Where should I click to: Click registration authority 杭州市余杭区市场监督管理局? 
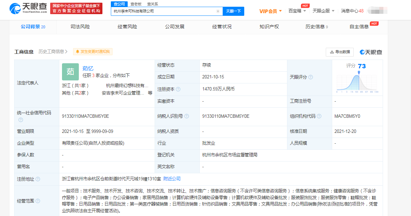coord(230,155)
